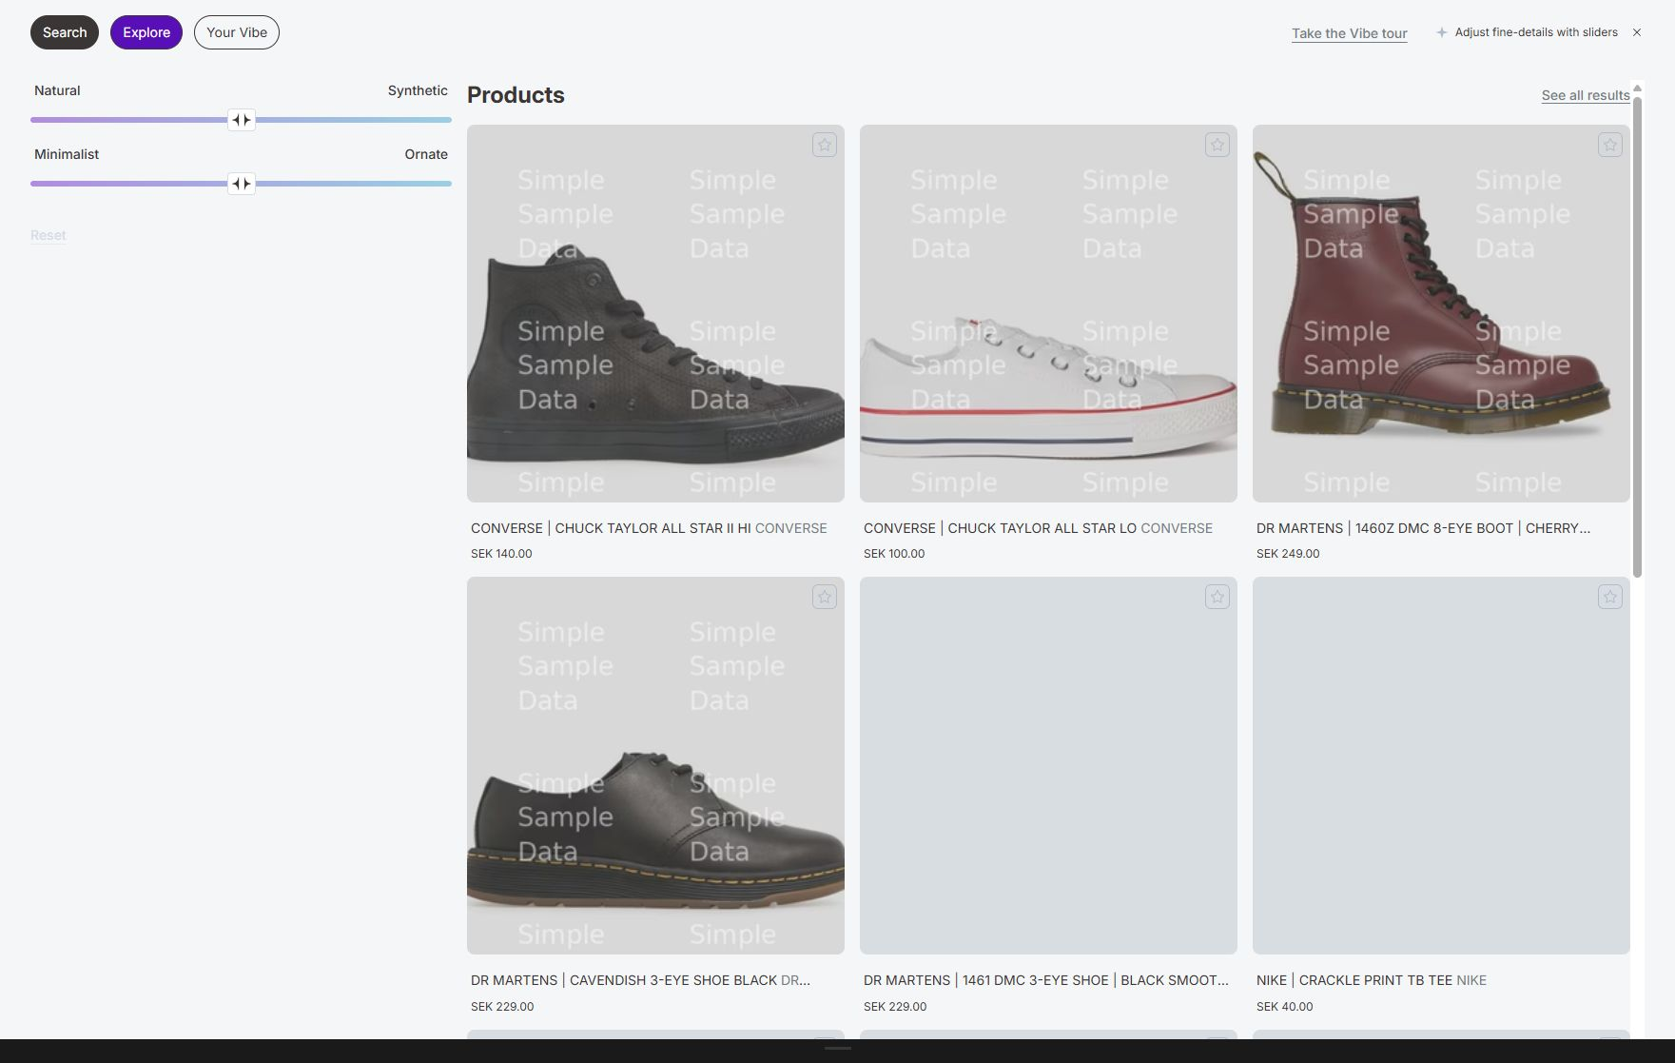Click title DR MARTENS 1461 DMC 3-Eye Shoe
The width and height of the screenshot is (1675, 1063).
(1046, 980)
